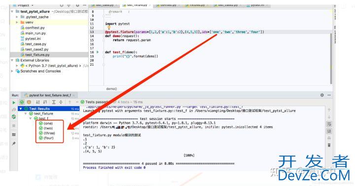Expand the venv folder
The image size is (355, 186).
(x=17, y=22)
